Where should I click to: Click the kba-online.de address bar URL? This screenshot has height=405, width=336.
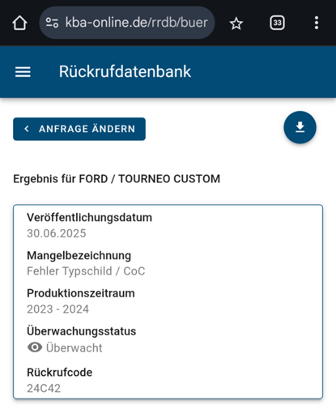tap(136, 23)
